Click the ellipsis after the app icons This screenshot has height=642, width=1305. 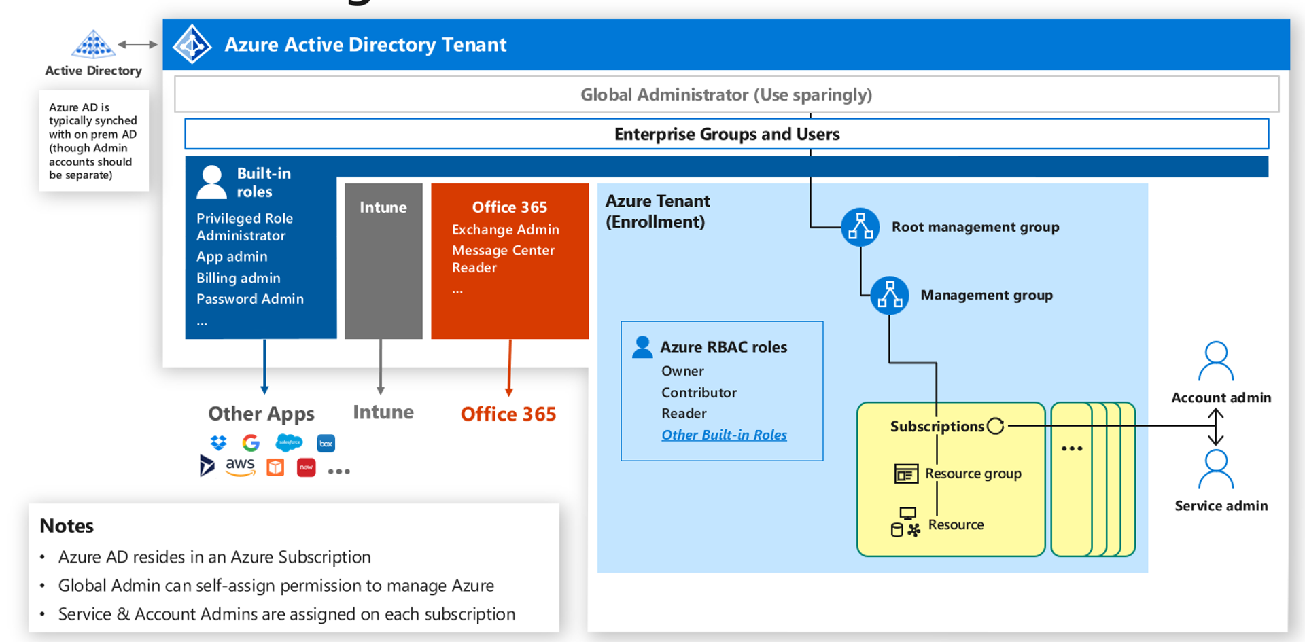(x=338, y=471)
